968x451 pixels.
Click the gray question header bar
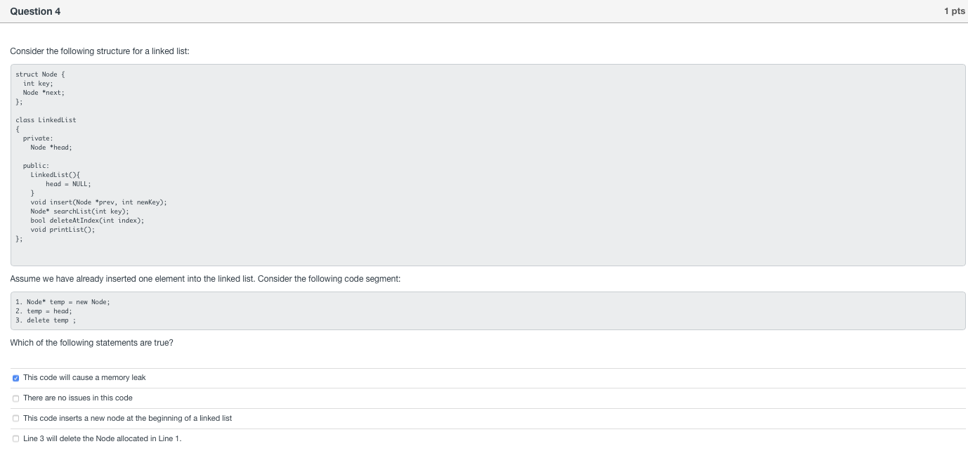point(485,11)
